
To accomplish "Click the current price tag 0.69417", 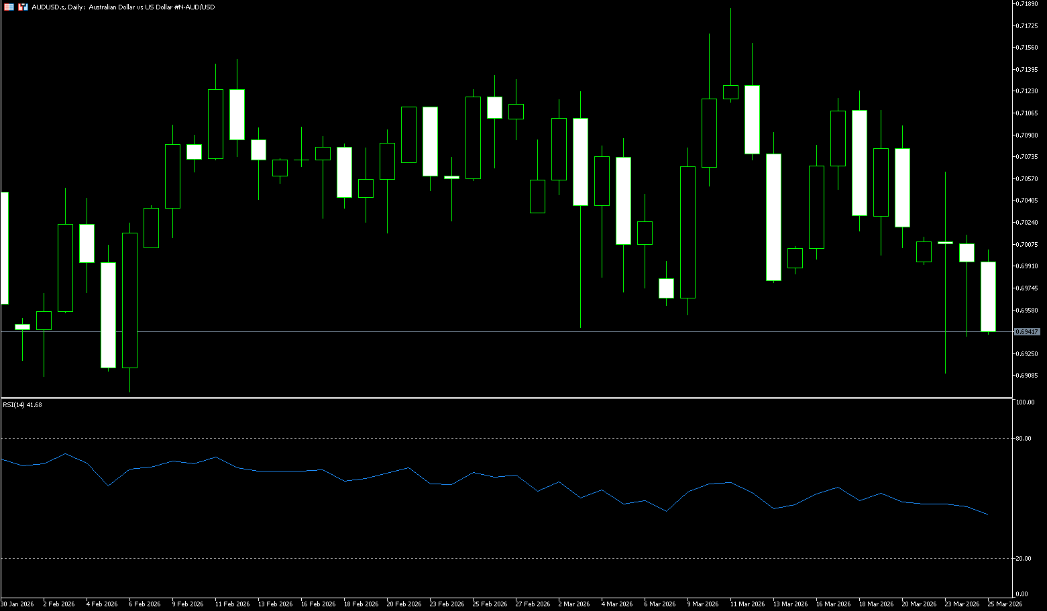I will (1026, 332).
